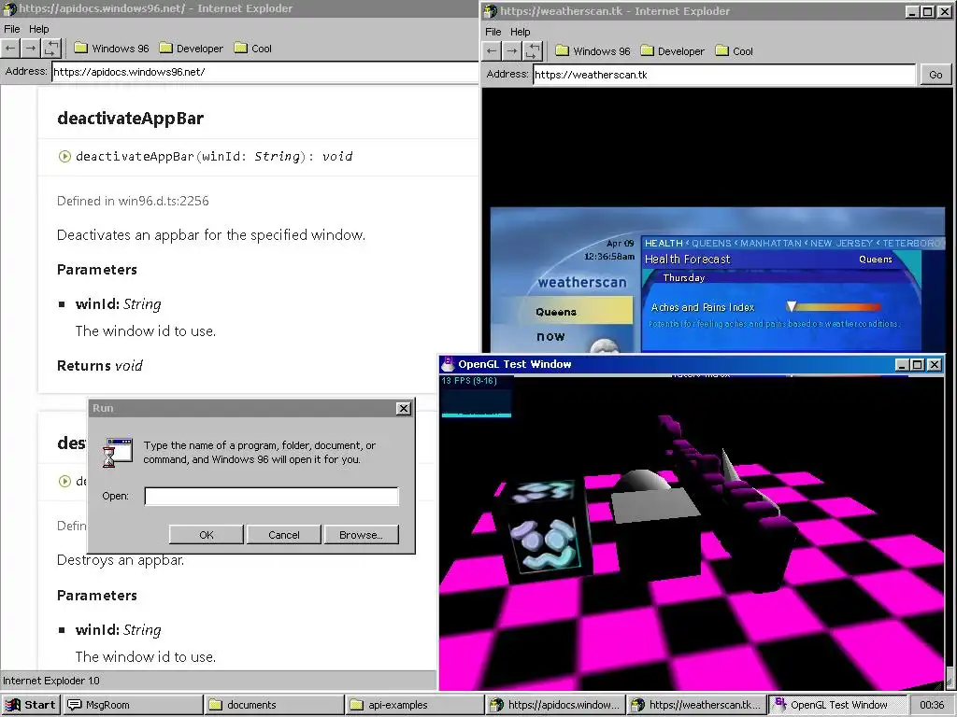This screenshot has width=957, height=717.
Task: Go back in apidocs Internet Exploder window
Action: tap(10, 49)
